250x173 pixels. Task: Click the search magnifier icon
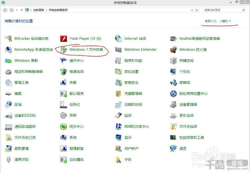[x=243, y=10]
